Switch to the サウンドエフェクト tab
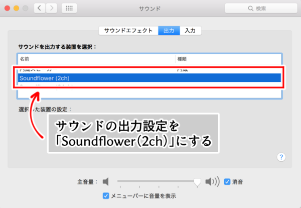 click(x=128, y=31)
